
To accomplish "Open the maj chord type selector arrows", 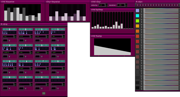I will point(15,37).
